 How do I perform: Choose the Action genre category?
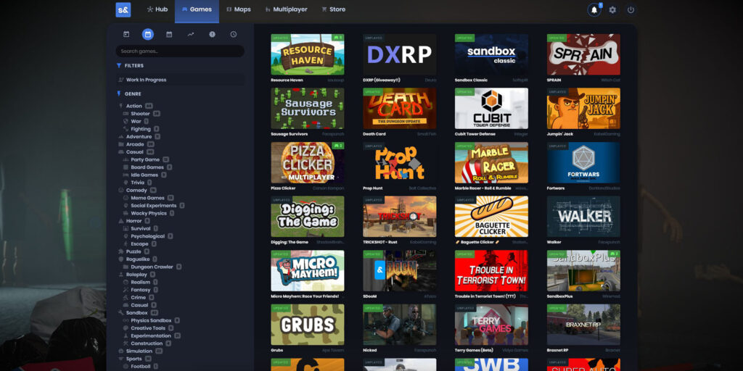click(x=134, y=106)
